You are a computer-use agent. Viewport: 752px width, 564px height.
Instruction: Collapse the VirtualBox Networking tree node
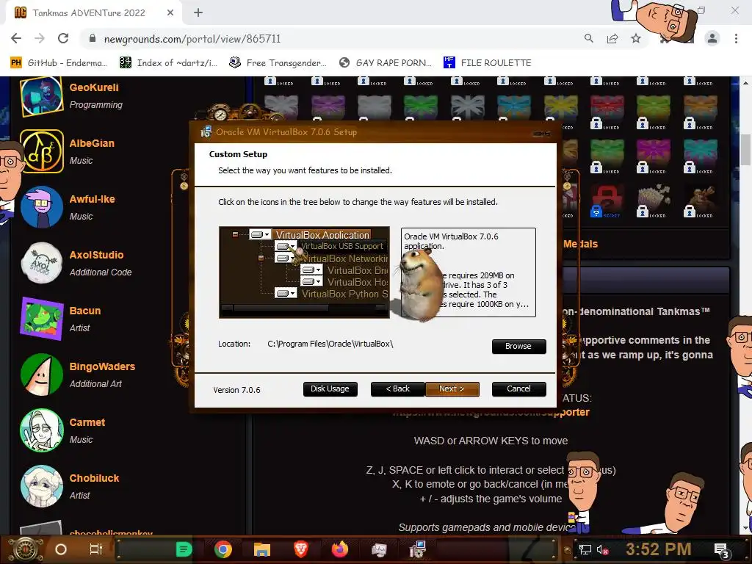click(x=261, y=258)
